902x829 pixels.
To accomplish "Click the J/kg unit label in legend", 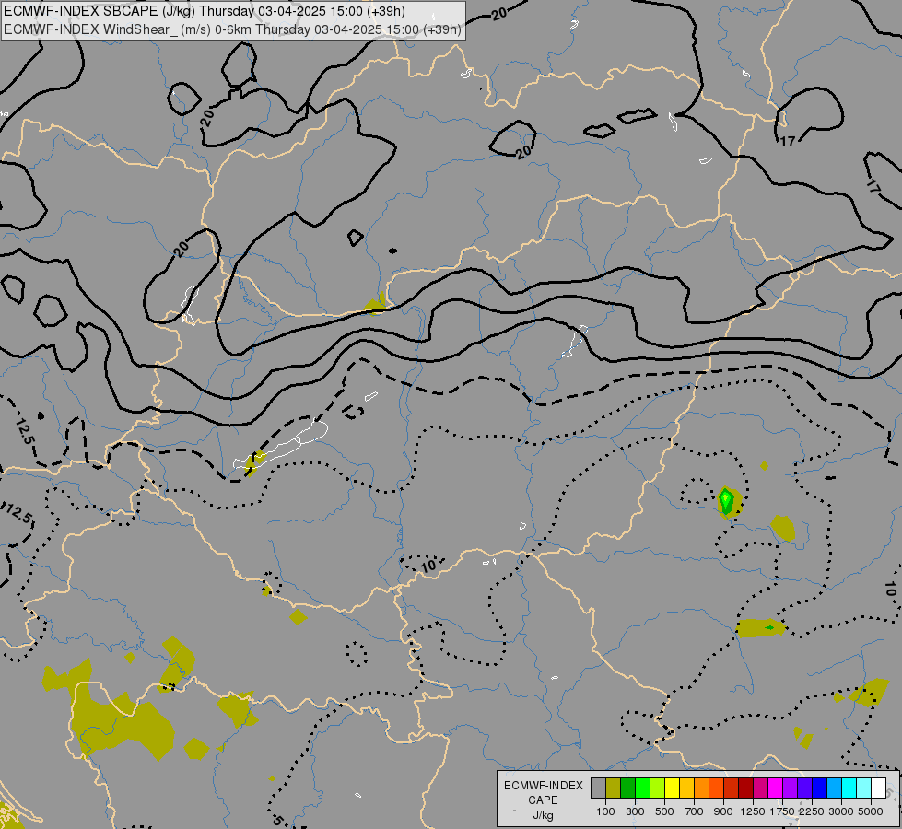I will pyautogui.click(x=543, y=816).
